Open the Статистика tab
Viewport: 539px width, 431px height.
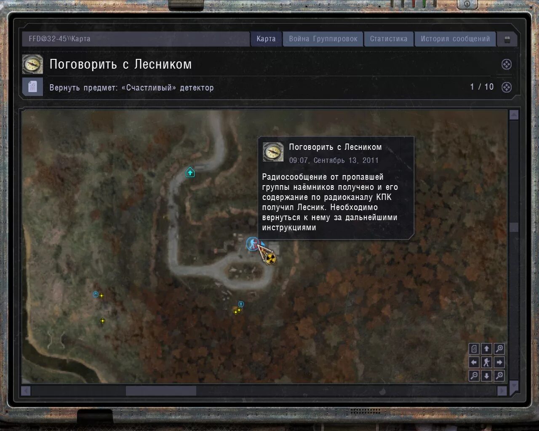pos(389,39)
